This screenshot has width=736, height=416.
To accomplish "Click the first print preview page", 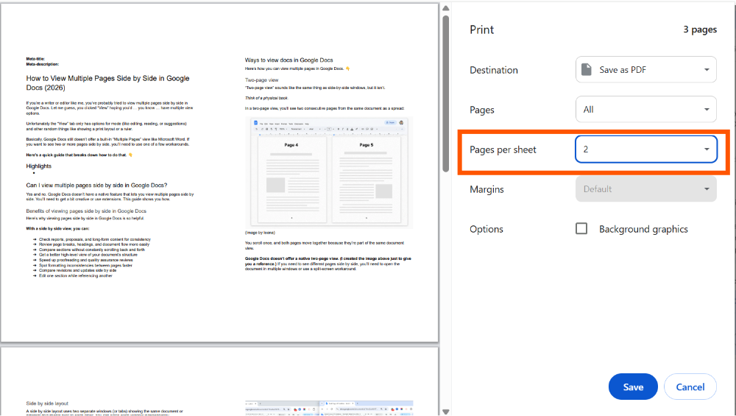I will [219, 173].
